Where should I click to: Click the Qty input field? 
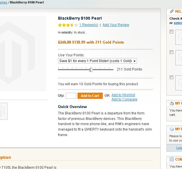[x=71, y=96]
